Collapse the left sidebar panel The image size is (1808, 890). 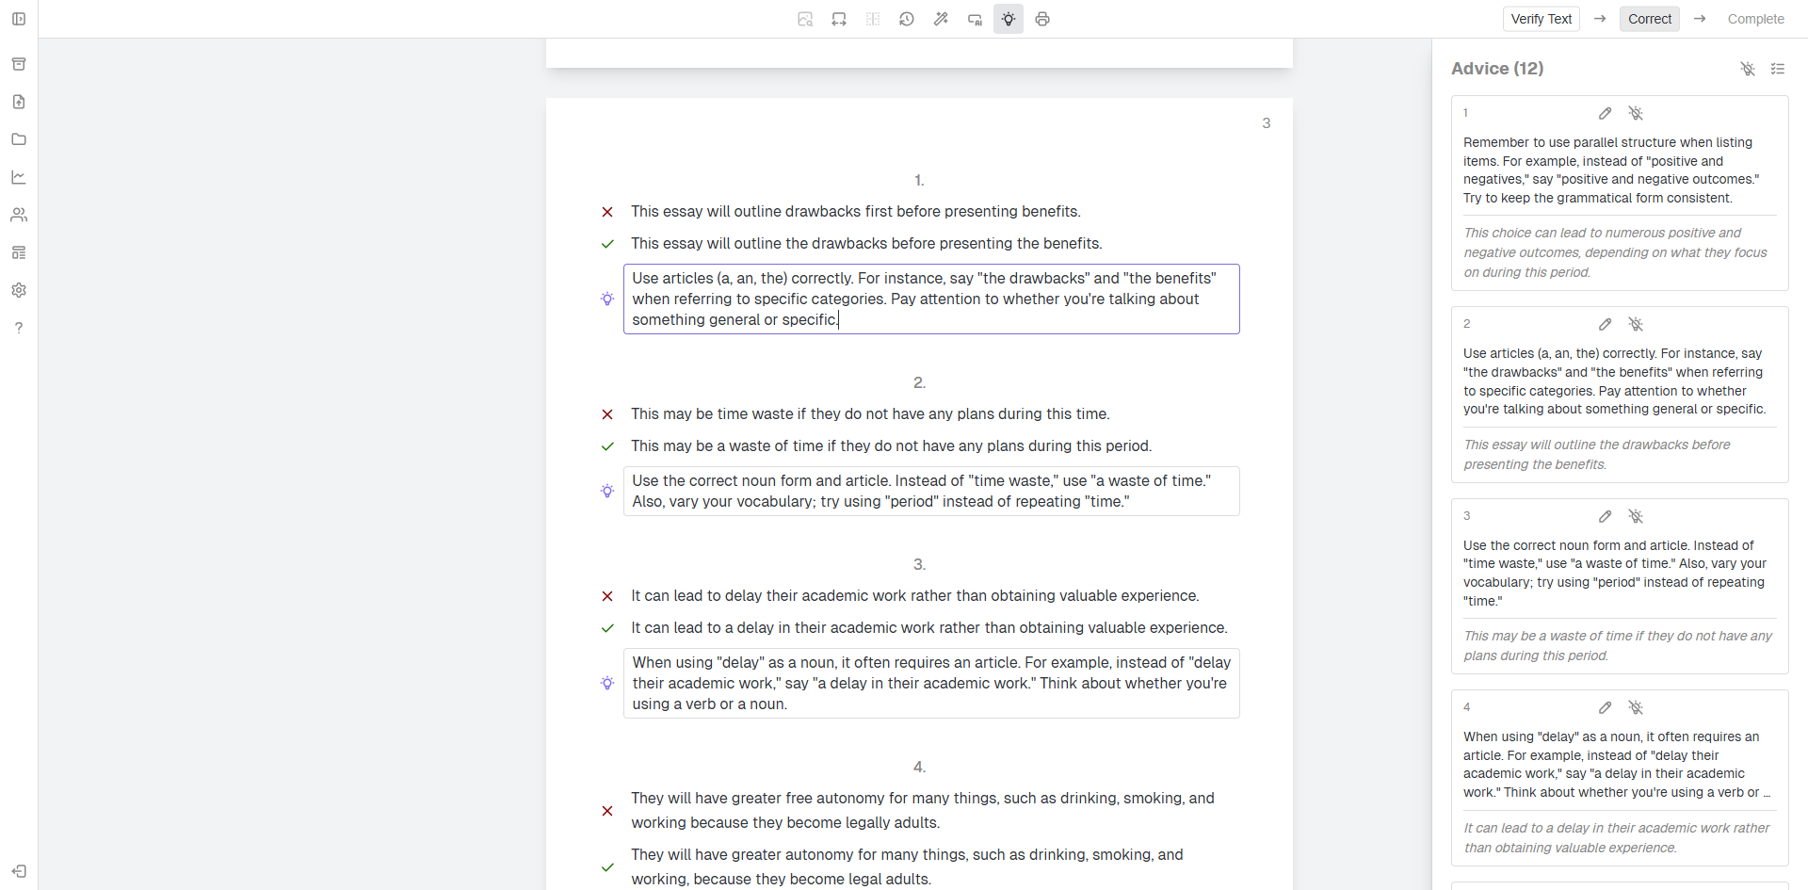coord(19,19)
